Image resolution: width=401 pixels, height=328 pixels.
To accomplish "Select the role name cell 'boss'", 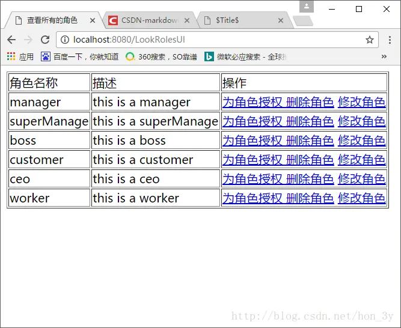I will point(49,140).
